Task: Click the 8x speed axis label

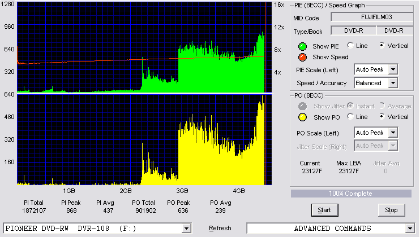Action: point(277,50)
